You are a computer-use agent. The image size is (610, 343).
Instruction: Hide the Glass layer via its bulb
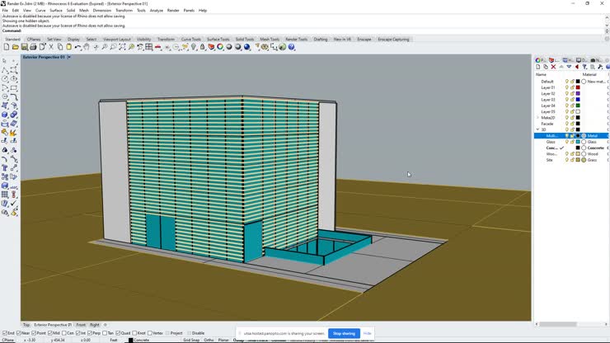[x=567, y=142]
